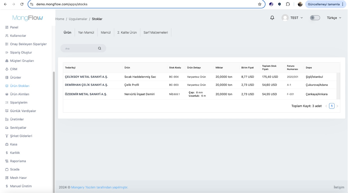Click the MongFlow logo
Screen dimensions: 349x193
[28, 18]
